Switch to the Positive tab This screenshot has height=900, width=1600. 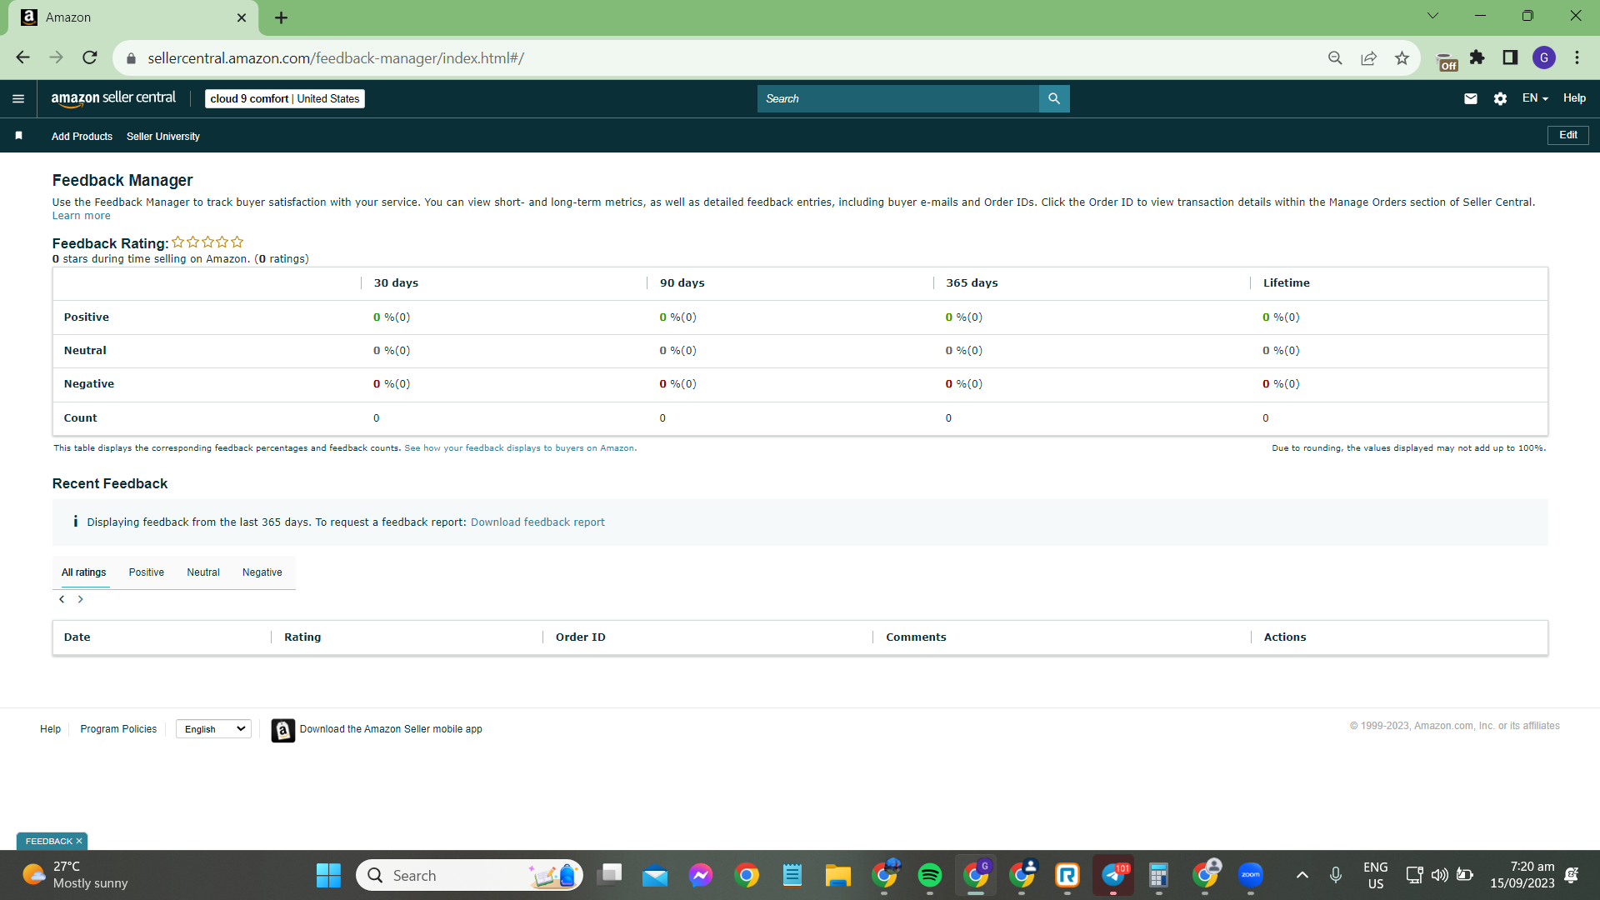coord(147,572)
